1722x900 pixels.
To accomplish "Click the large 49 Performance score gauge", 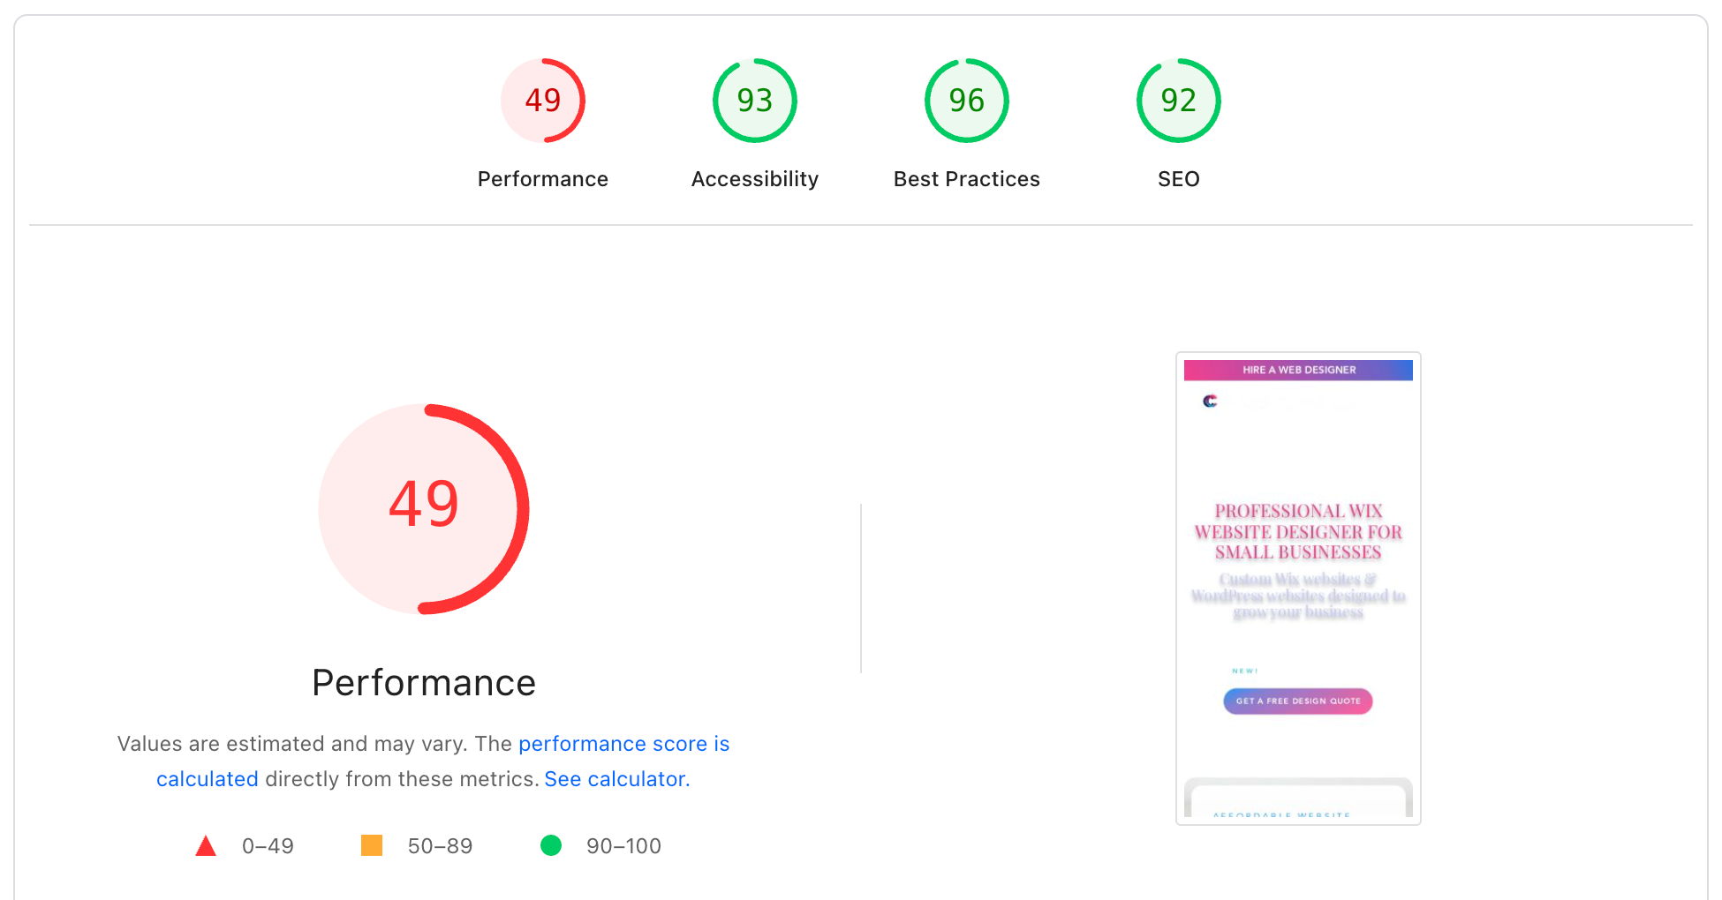I will 424,508.
